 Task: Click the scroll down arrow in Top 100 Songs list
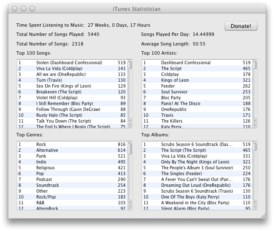coord(129,125)
